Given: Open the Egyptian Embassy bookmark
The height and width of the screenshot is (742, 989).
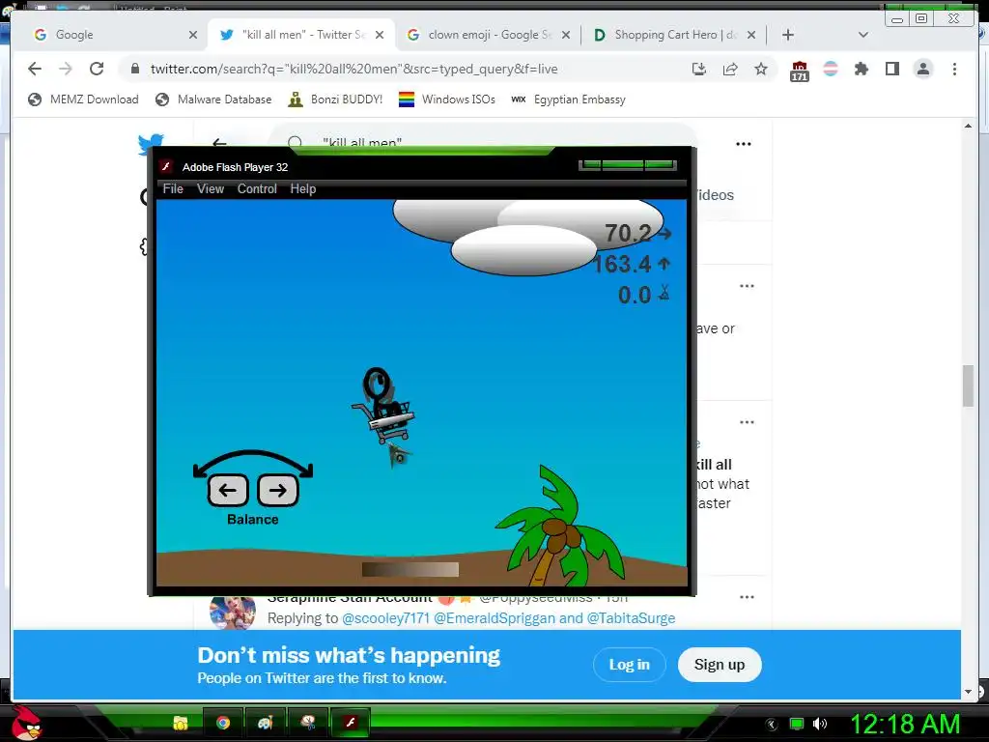Looking at the screenshot, I should 568,100.
